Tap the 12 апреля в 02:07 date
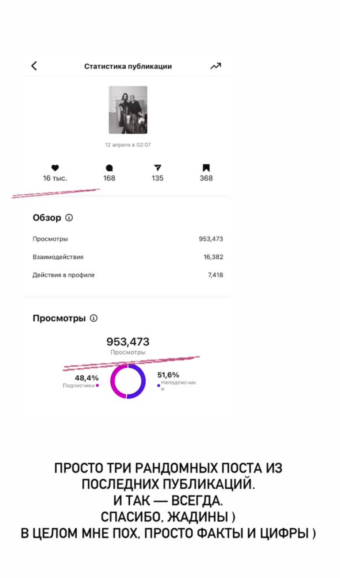This screenshot has height=578, width=340. point(128,145)
